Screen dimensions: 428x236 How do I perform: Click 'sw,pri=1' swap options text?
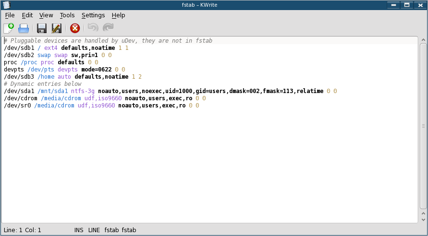[85, 55]
